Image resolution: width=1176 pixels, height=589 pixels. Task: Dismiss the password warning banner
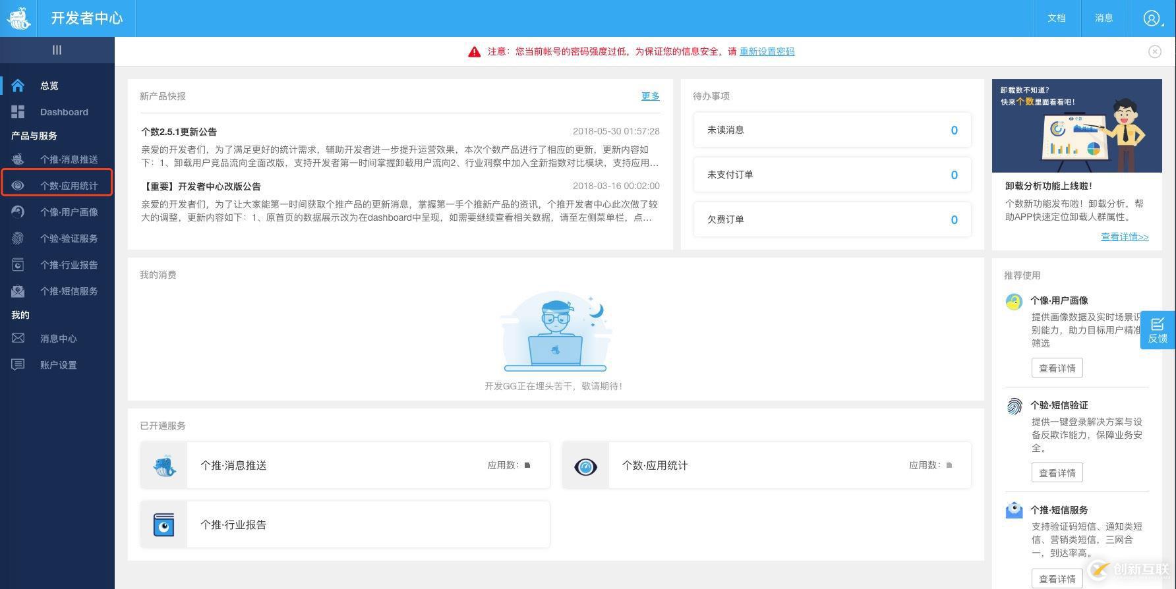click(1154, 51)
